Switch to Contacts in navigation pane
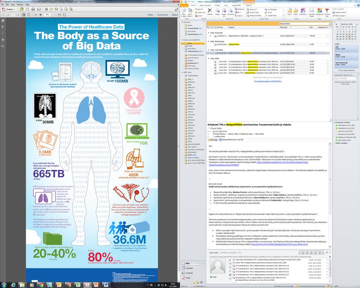 coord(189,273)
